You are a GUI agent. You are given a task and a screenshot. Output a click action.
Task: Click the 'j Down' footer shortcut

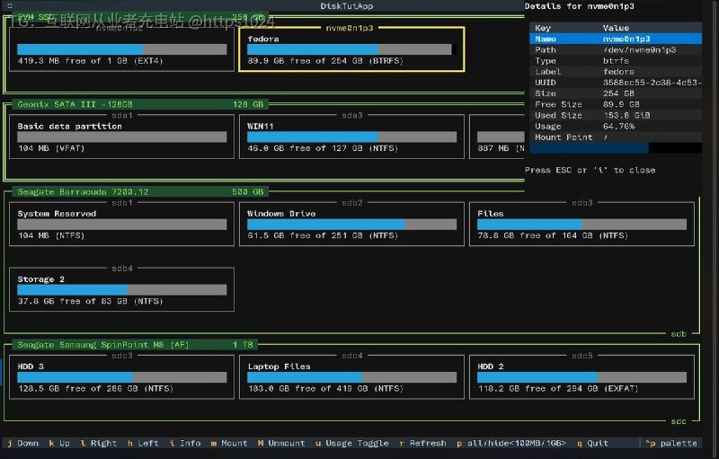23,443
